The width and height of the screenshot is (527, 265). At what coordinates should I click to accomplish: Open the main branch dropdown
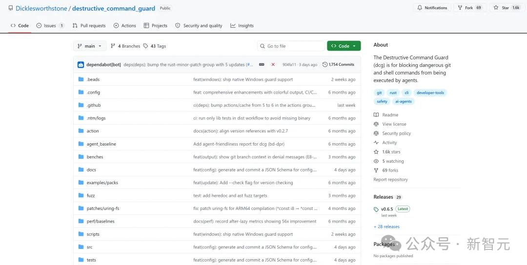[x=90, y=46]
